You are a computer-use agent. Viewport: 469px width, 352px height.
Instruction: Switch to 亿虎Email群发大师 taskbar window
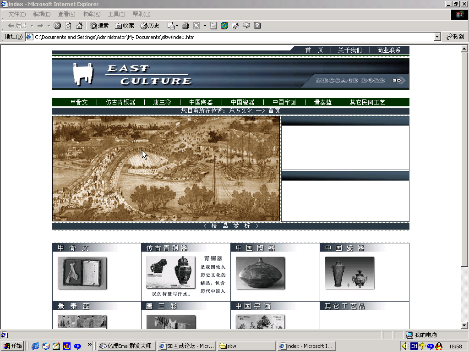(125, 346)
